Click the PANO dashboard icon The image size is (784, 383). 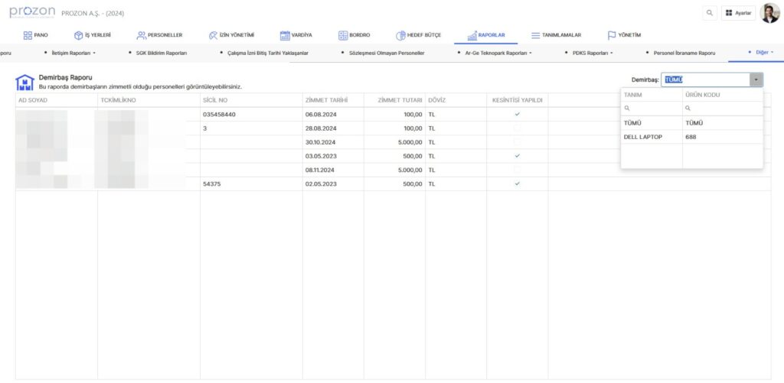point(28,35)
